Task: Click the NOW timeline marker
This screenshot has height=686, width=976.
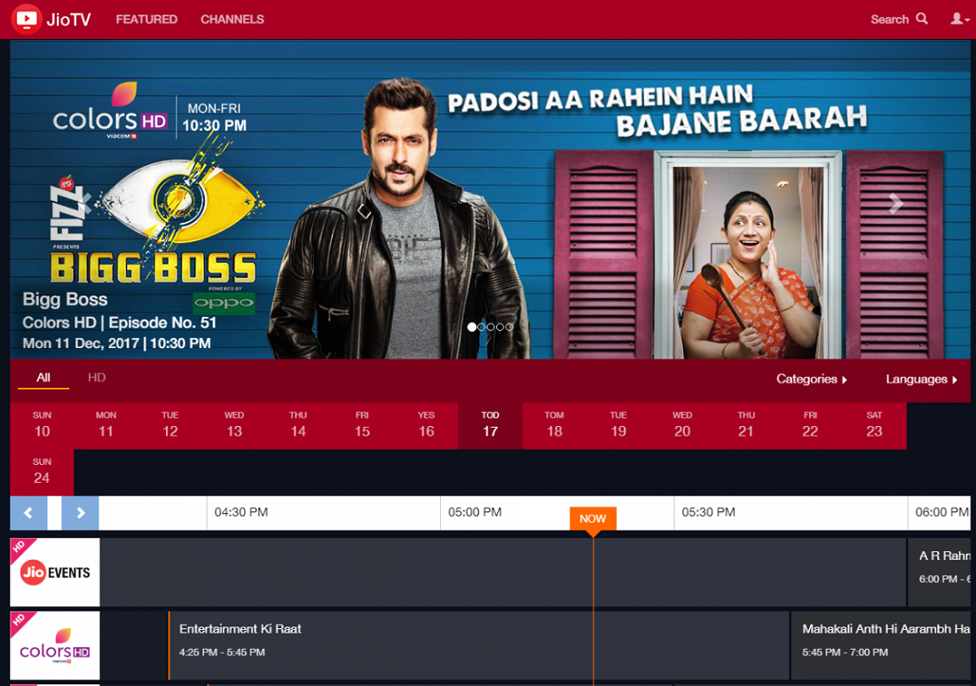Action: coord(593,520)
